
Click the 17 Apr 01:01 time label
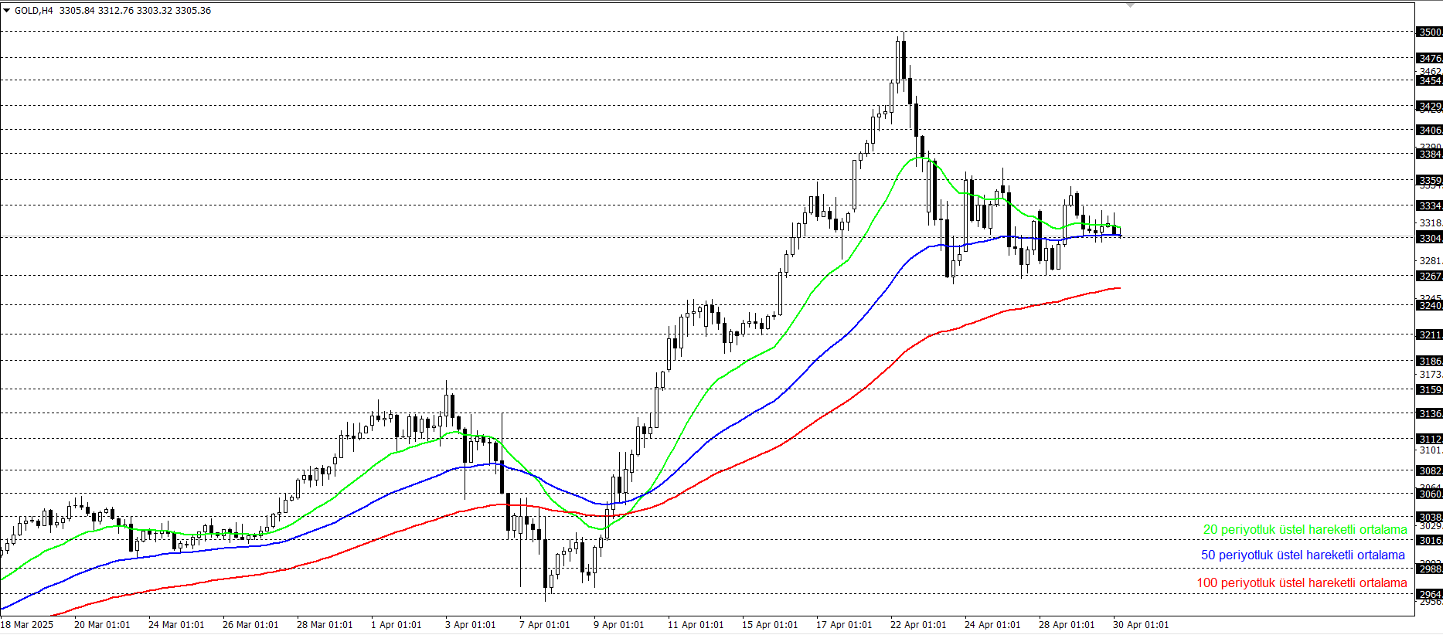[844, 625]
